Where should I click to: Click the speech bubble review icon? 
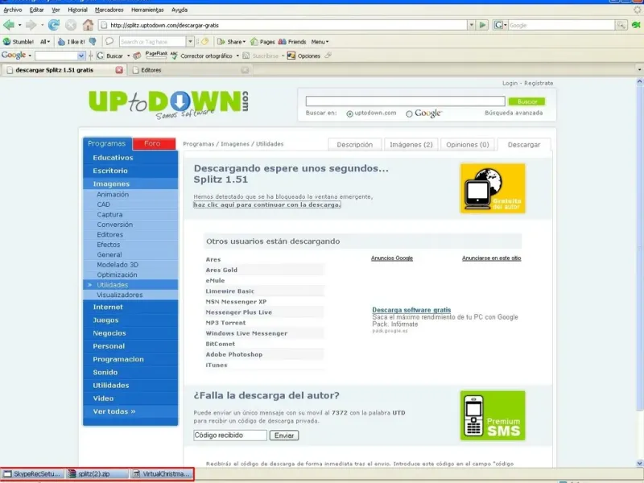pos(109,42)
